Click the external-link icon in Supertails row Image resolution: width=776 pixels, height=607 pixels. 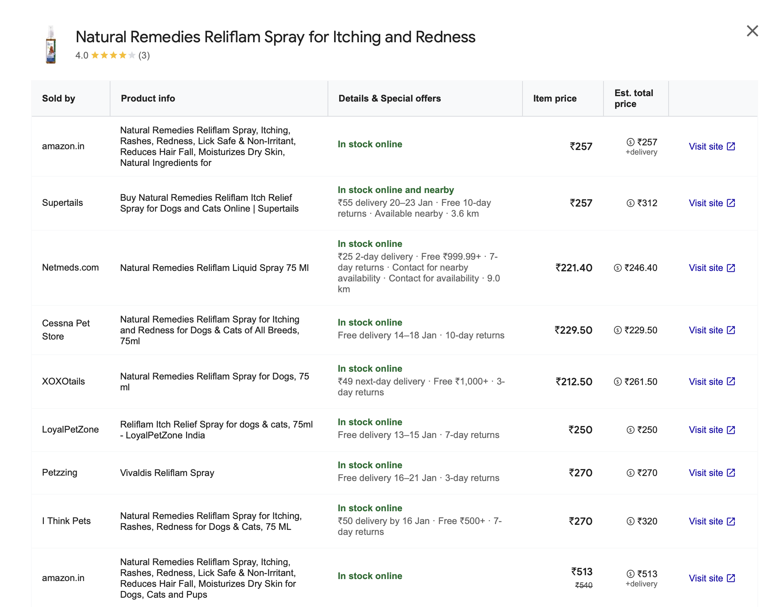pyautogui.click(x=731, y=203)
